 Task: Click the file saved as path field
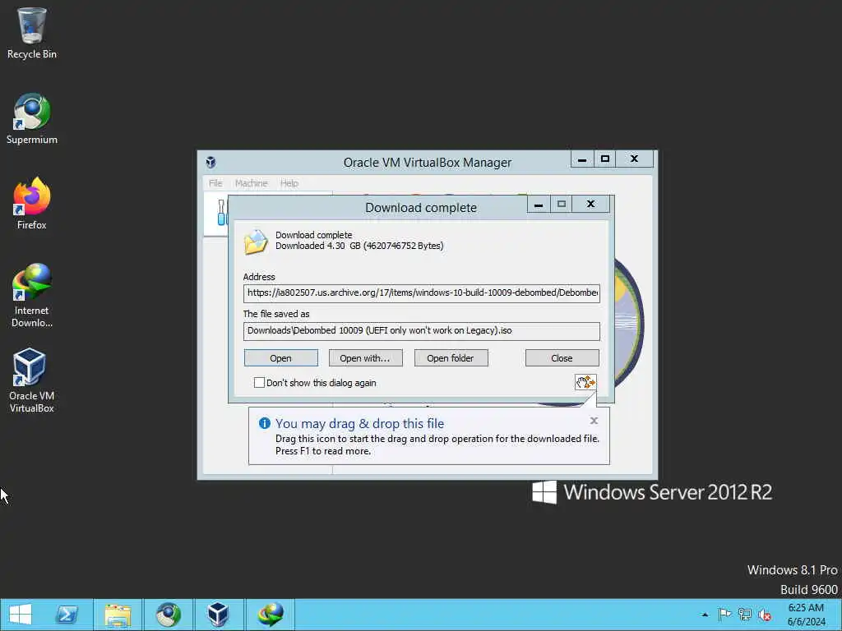(422, 330)
